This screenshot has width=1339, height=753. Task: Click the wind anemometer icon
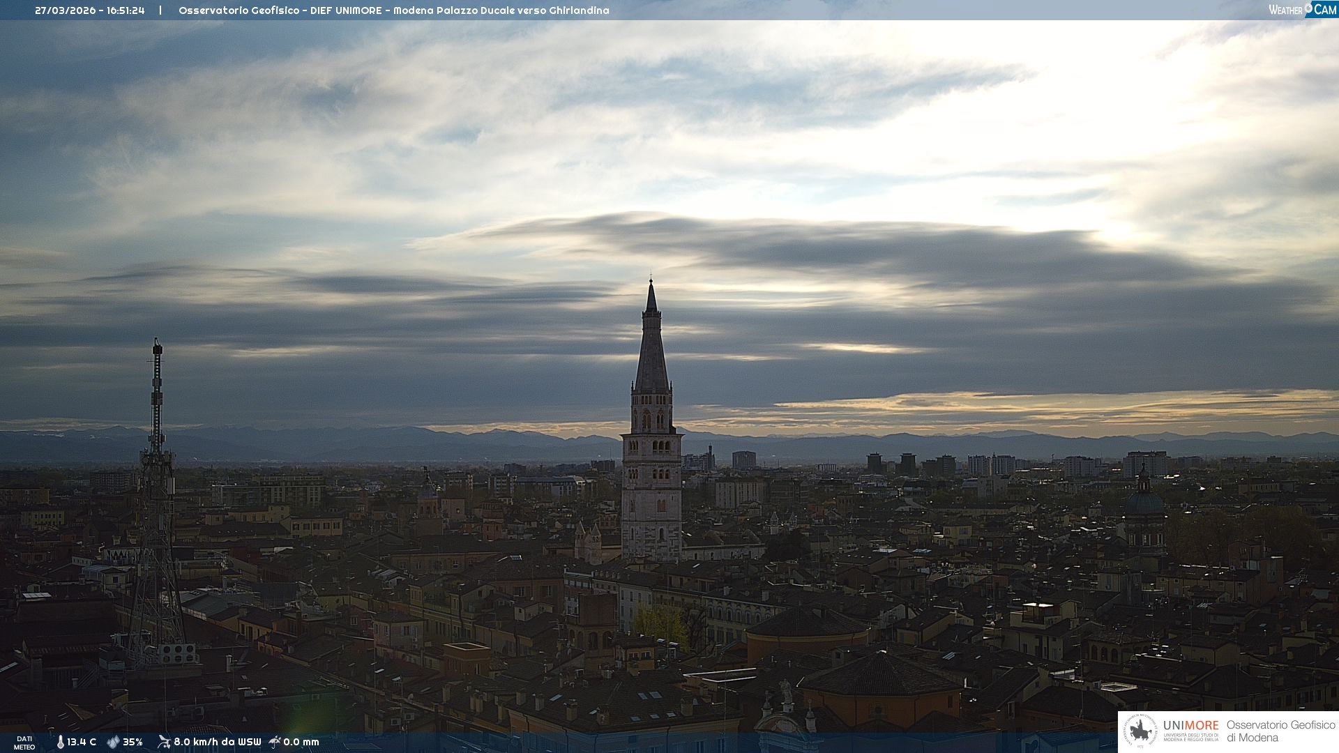pos(164,742)
